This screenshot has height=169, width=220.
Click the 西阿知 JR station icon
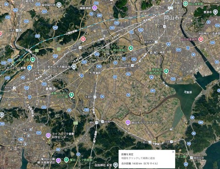(x=14, y=88)
